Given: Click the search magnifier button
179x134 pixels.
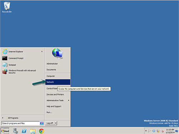Looking at the screenshot, I should (x=42, y=123).
